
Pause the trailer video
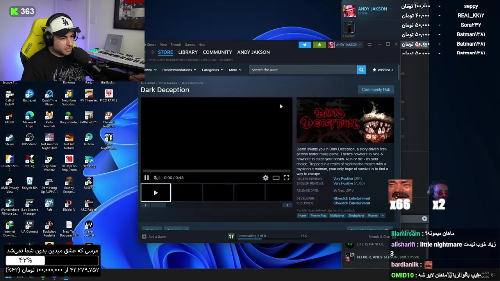(146, 178)
